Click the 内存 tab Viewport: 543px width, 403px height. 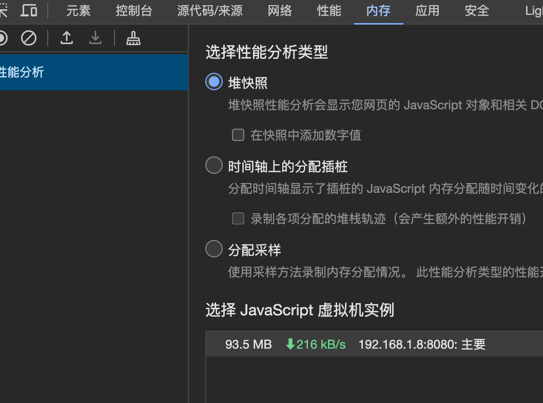click(x=378, y=11)
